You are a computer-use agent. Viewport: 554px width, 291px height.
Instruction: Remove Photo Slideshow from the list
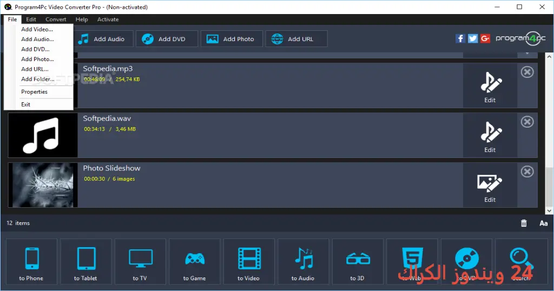point(527,171)
